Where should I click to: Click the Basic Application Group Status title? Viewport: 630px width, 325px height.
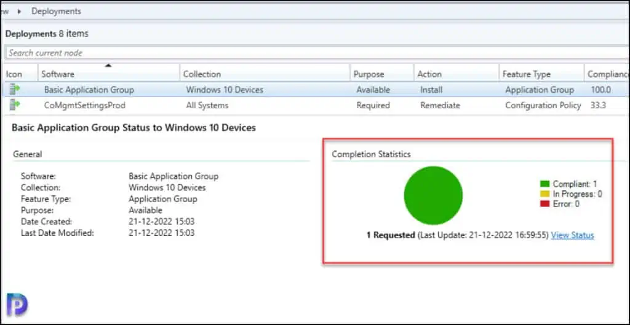(x=134, y=128)
